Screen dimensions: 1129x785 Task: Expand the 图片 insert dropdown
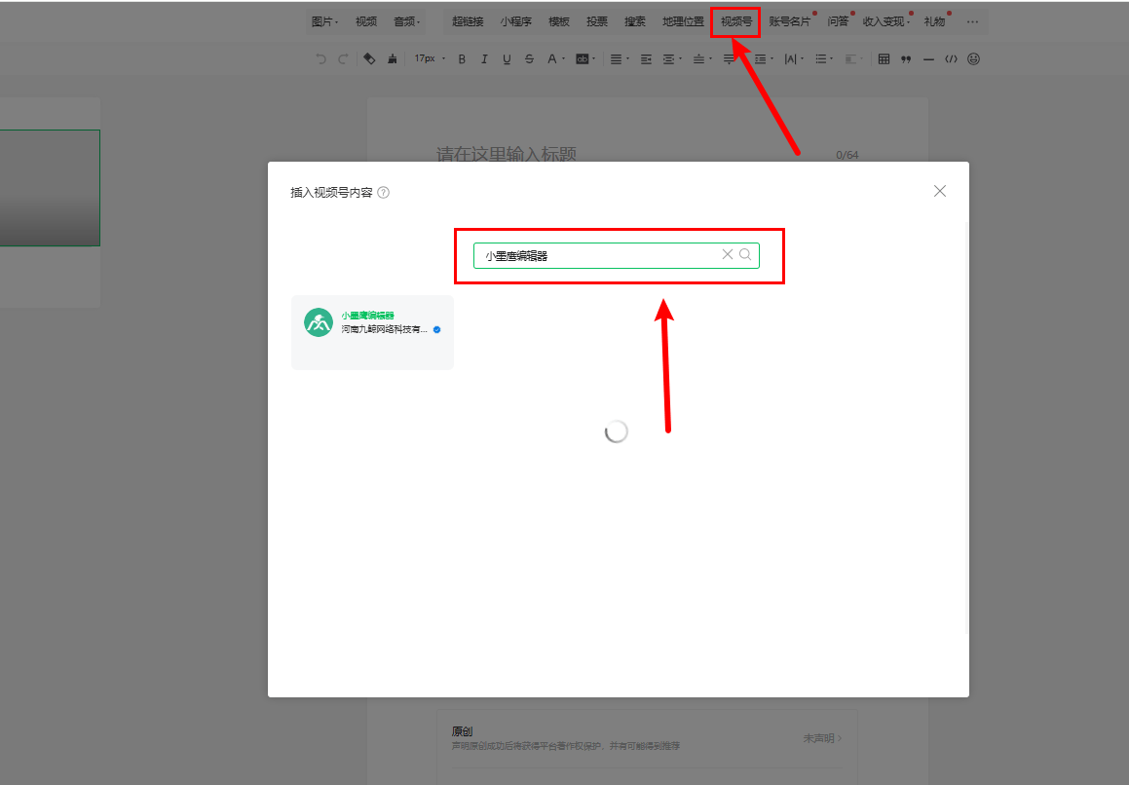click(324, 21)
